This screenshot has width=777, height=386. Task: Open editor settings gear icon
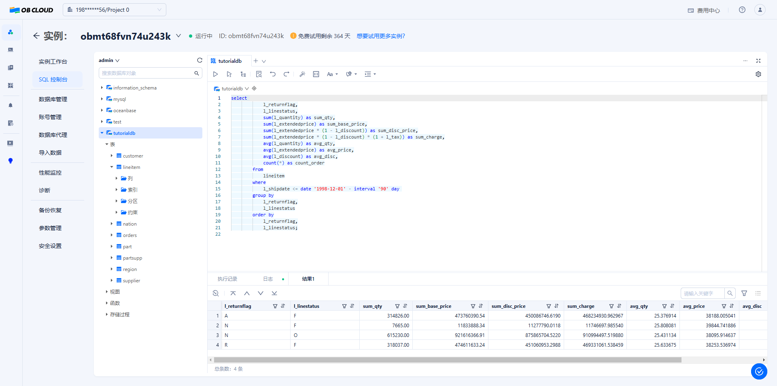coord(758,74)
